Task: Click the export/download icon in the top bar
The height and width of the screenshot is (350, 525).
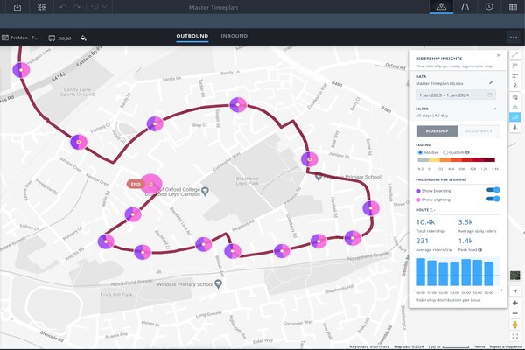Action: pos(17,7)
